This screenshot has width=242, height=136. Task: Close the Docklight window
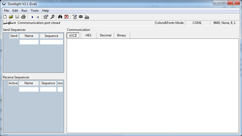pyautogui.click(x=234, y=3)
